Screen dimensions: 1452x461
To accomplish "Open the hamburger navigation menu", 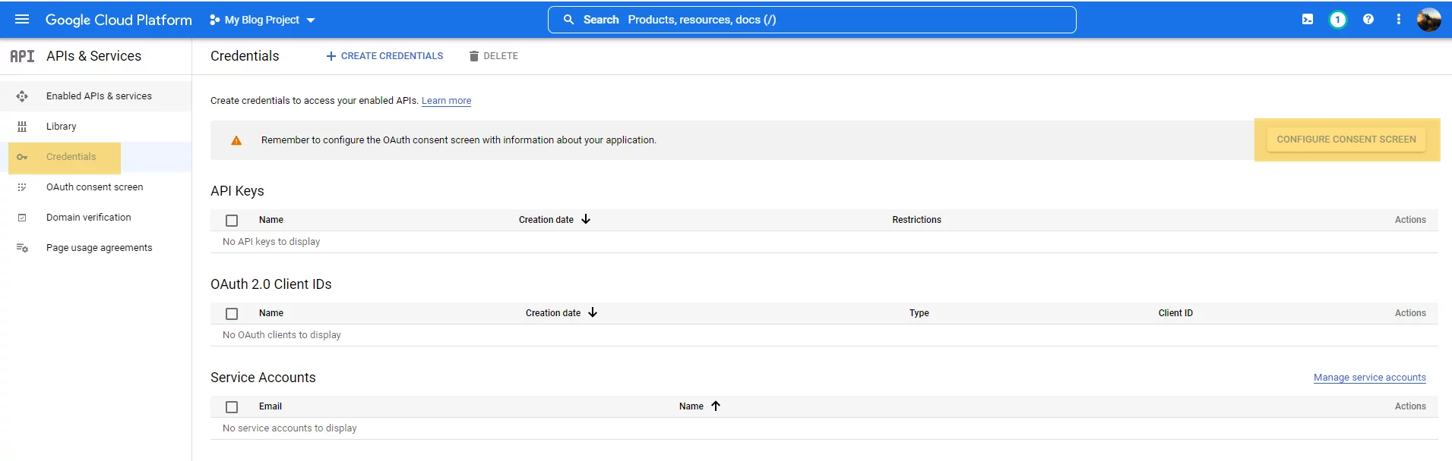I will tap(22, 19).
